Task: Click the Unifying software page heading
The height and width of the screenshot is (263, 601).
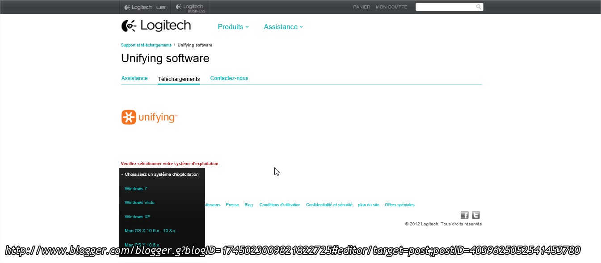Action: coord(165,59)
